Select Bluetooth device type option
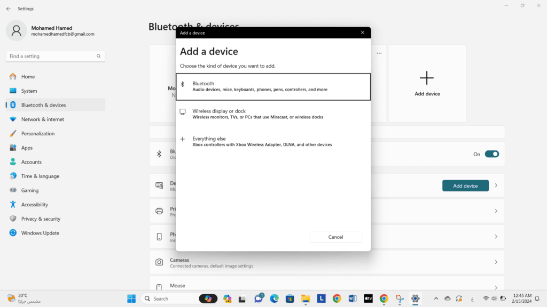The height and width of the screenshot is (307, 547). point(273,87)
